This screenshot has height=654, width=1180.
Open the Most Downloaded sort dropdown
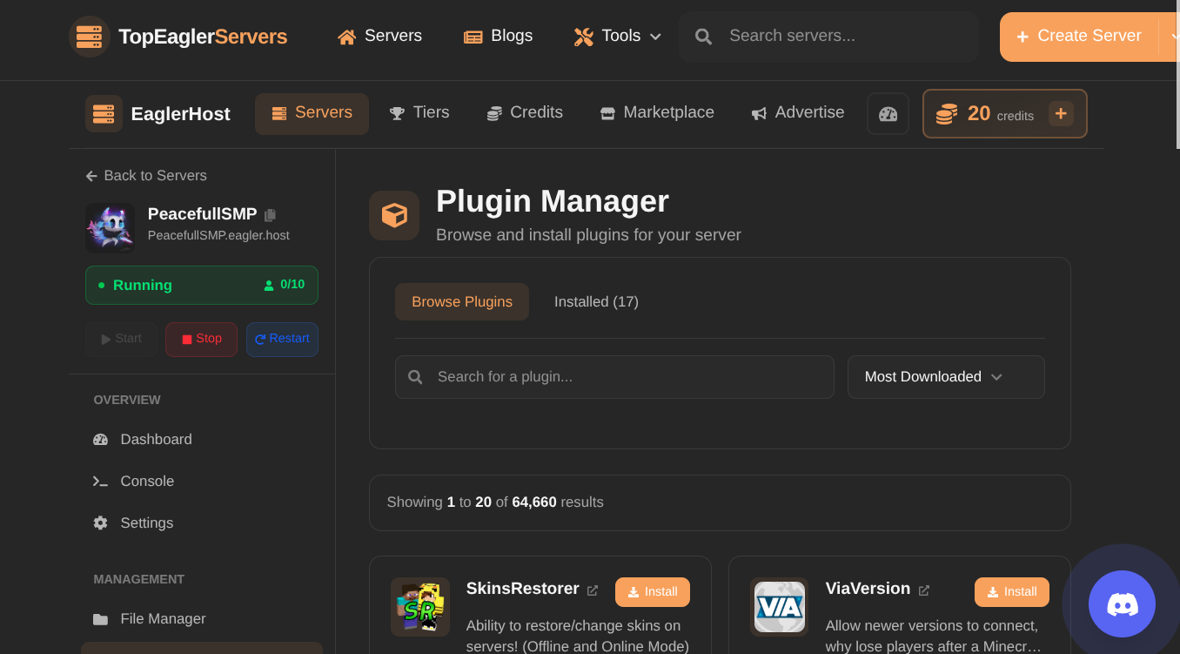[945, 377]
